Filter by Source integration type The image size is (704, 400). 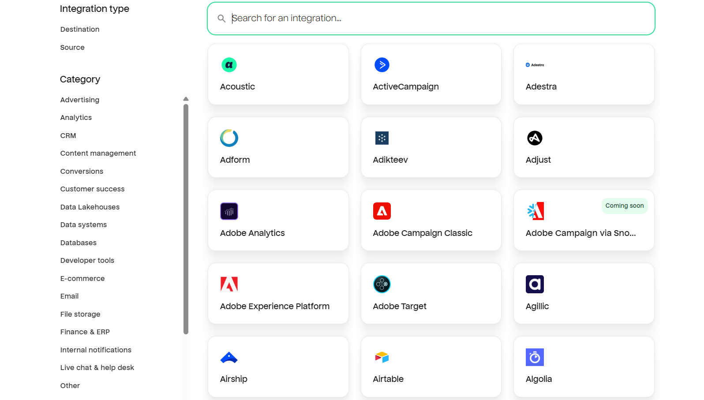72,47
